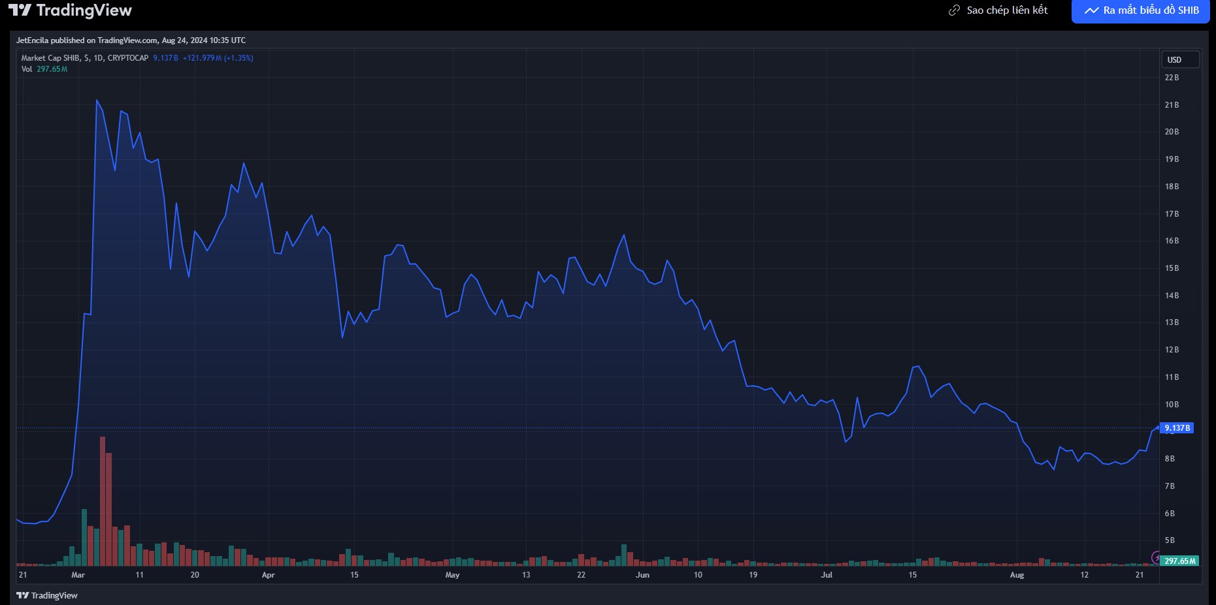1216x605 pixels.
Task: Click the tallest red volume bar in March
Action: [103, 501]
